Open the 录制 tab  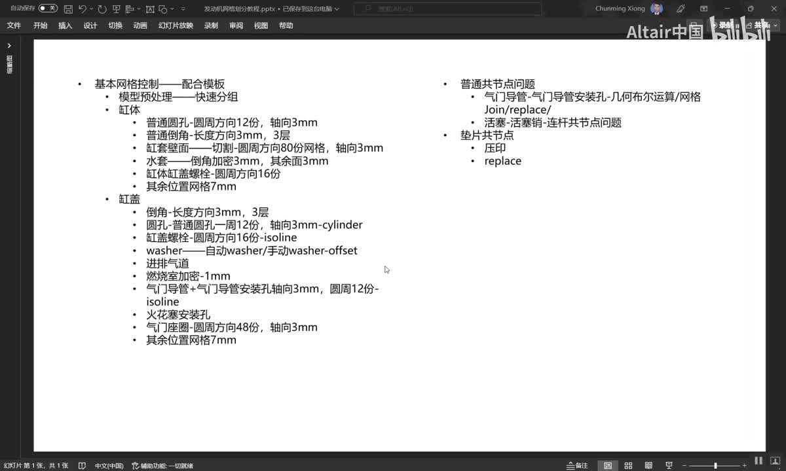[211, 26]
